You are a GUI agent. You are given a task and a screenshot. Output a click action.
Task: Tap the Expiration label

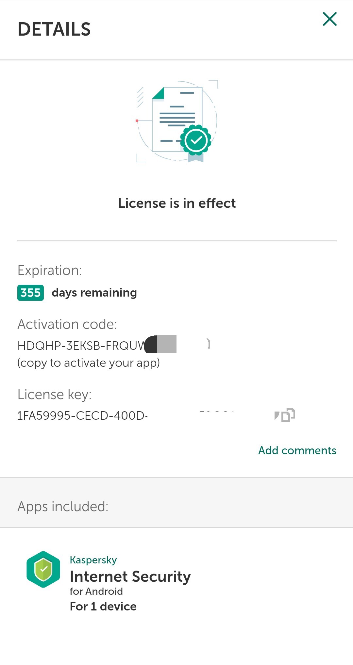click(50, 271)
